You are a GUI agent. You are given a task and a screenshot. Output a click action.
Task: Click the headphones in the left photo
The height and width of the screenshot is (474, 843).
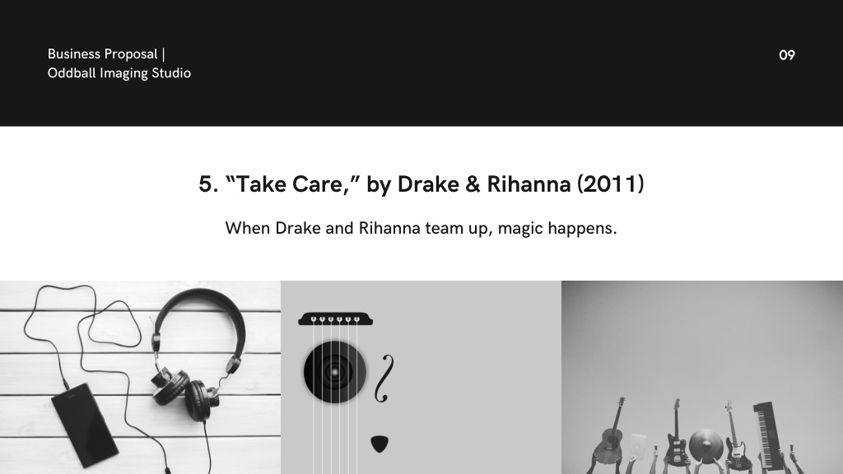(x=196, y=355)
